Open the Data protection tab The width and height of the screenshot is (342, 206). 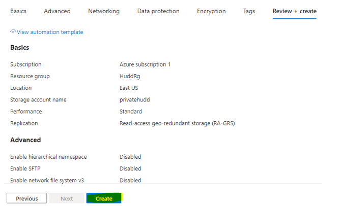[158, 11]
